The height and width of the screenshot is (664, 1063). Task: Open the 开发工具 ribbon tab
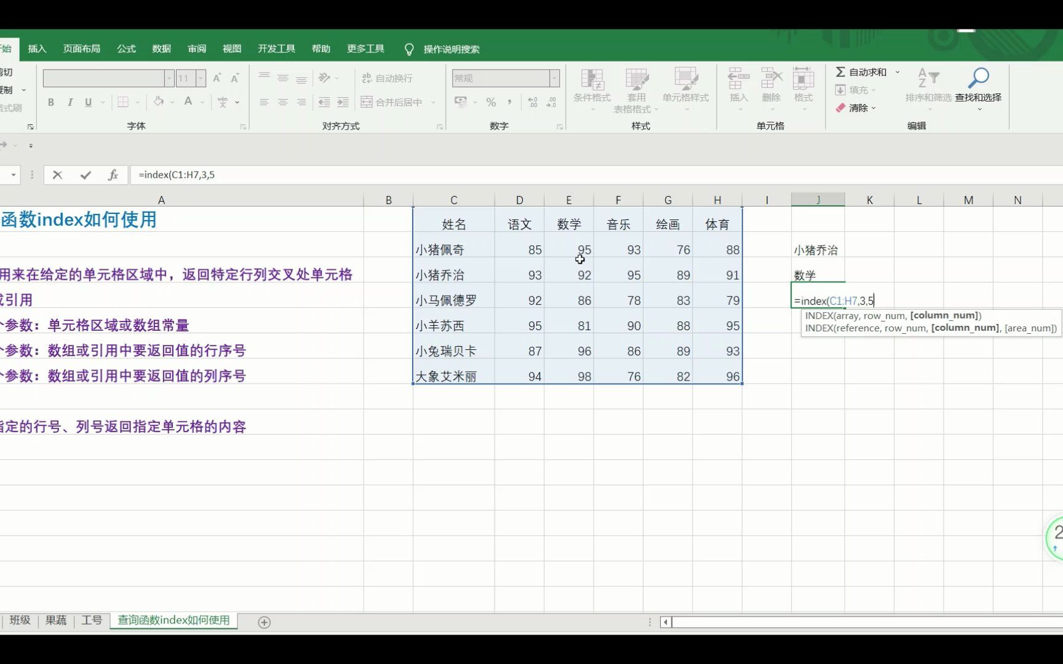point(276,49)
